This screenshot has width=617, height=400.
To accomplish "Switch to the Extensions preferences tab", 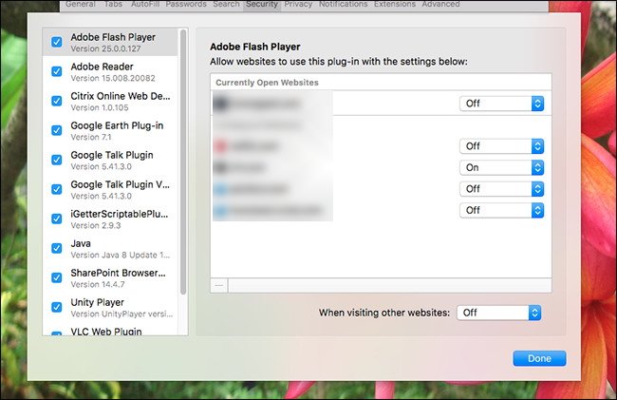I will pyautogui.click(x=395, y=5).
